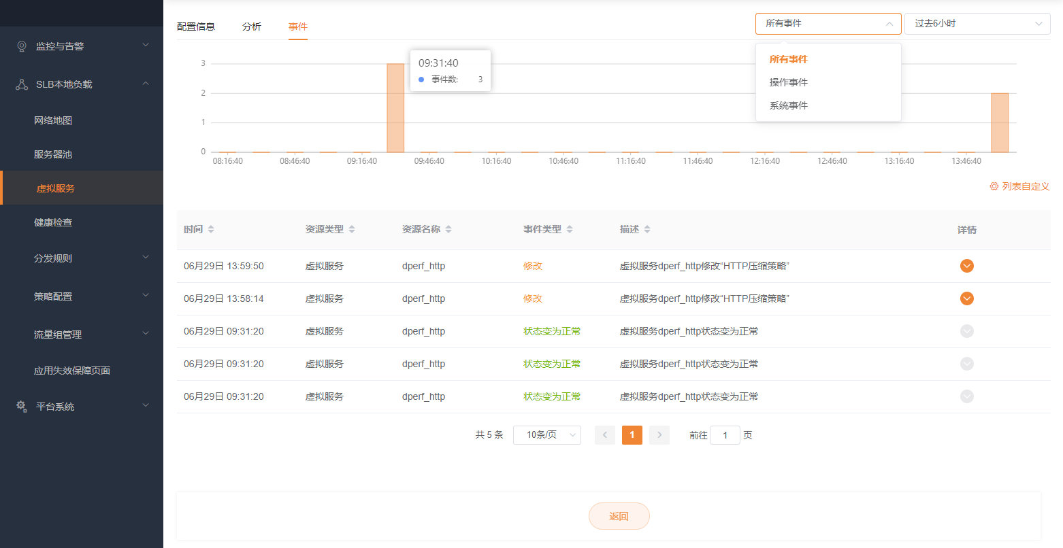The width and height of the screenshot is (1063, 548).
Task: Click the 前往 page number input field
Action: 725,435
